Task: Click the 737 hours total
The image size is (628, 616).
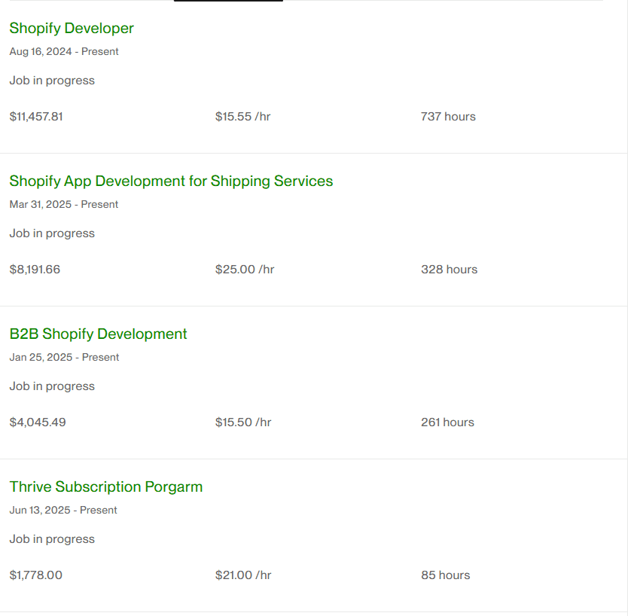Action: click(448, 117)
